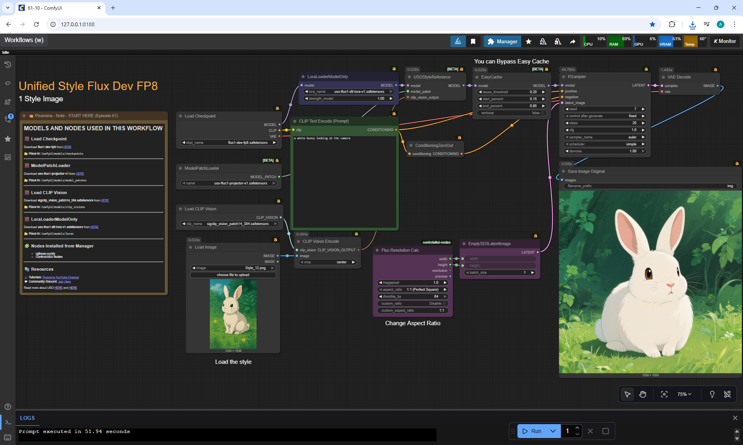Click choose file to upload button

(x=233, y=275)
